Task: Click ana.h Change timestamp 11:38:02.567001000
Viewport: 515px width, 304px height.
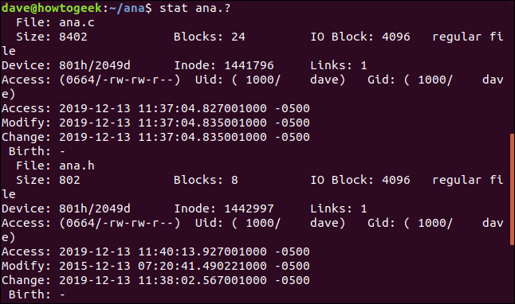Action: [202, 280]
